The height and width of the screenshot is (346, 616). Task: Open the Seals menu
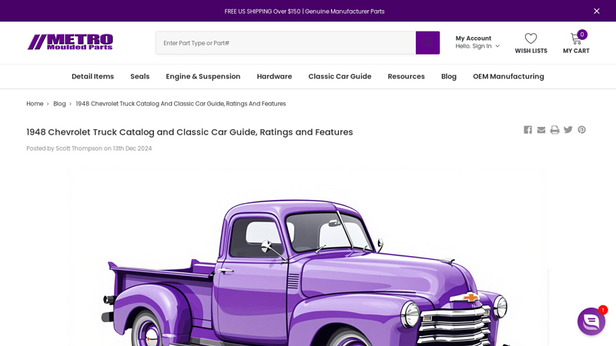pos(140,76)
